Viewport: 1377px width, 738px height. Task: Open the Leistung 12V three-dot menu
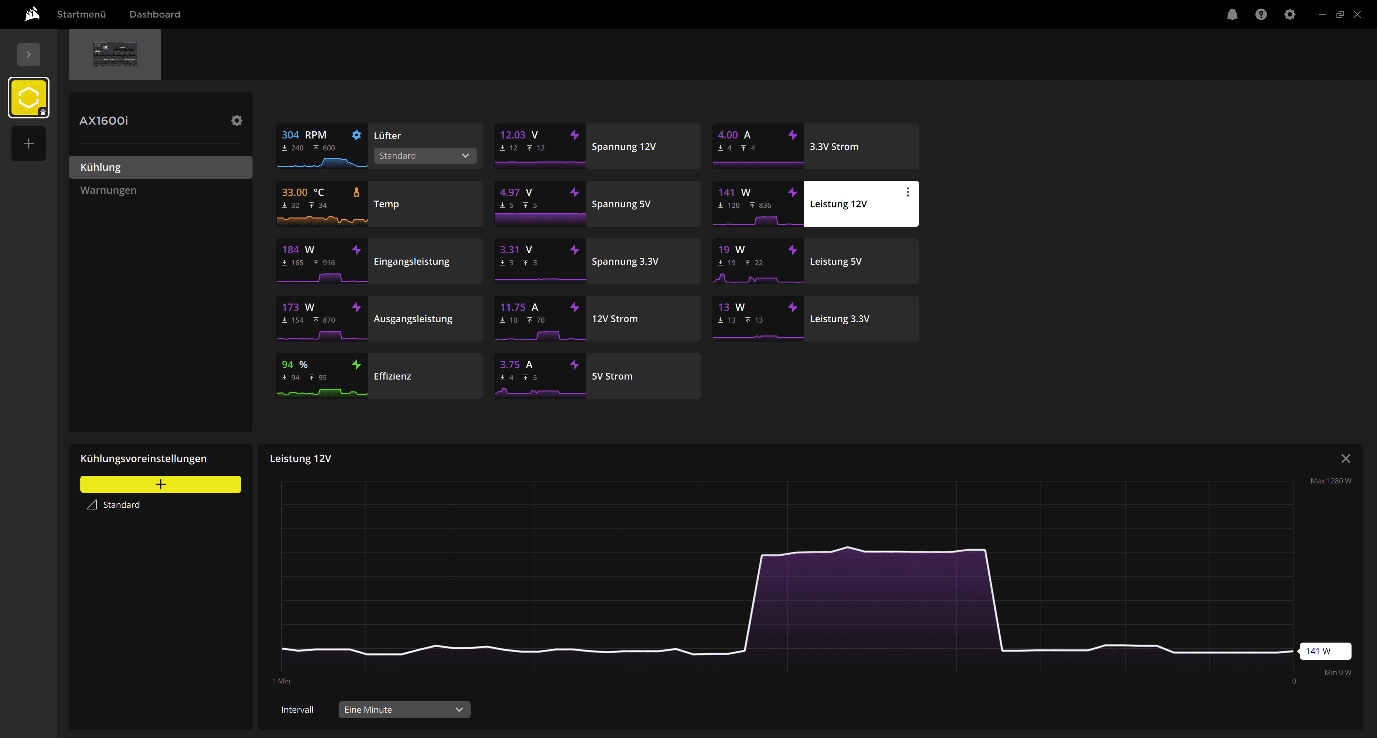click(x=907, y=192)
